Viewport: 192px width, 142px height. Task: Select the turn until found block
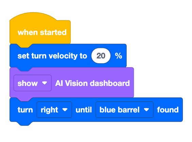pyautogui.click(x=96, y=110)
